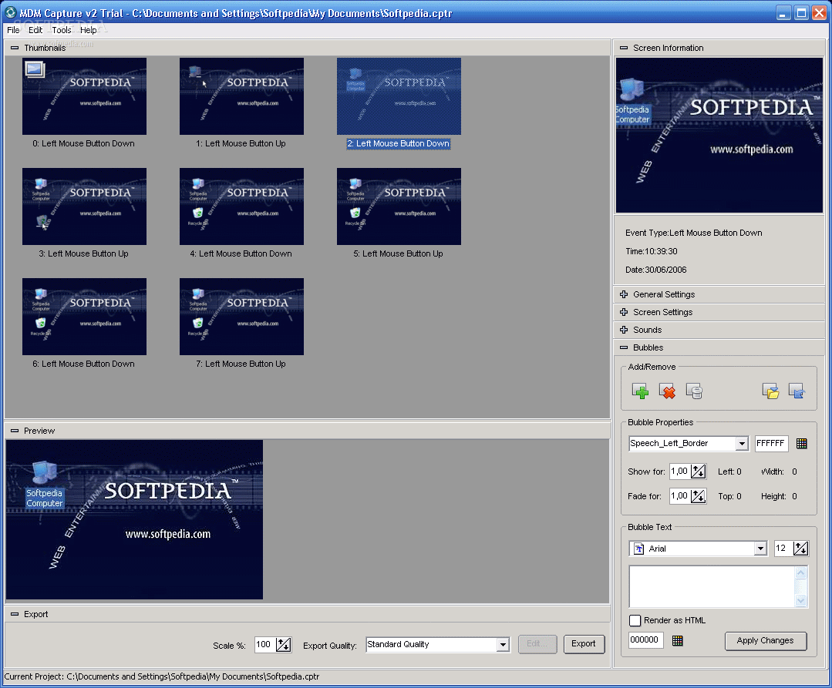Click the Event Type: Left Mouse Button Down text

coord(693,233)
